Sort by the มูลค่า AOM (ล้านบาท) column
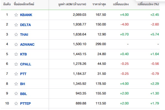The image size is (165, 110). [72, 4]
